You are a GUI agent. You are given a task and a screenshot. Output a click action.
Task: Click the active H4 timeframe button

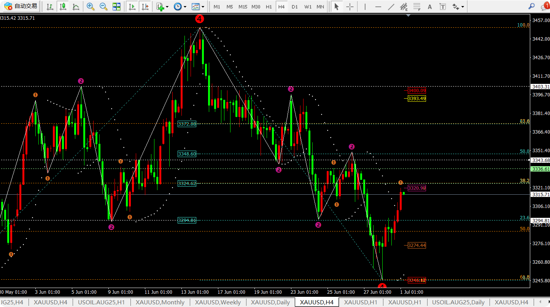click(x=281, y=7)
